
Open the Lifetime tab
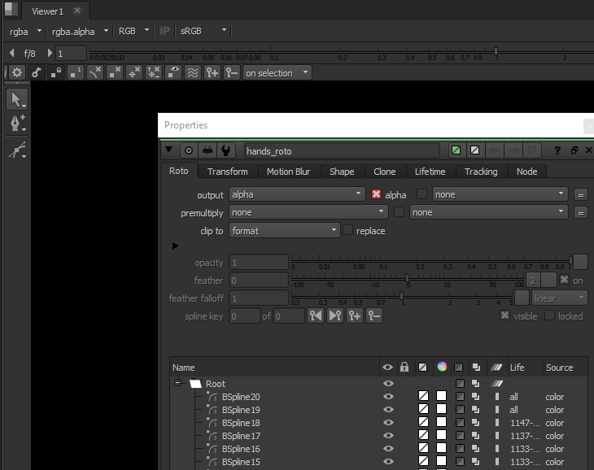tap(430, 172)
